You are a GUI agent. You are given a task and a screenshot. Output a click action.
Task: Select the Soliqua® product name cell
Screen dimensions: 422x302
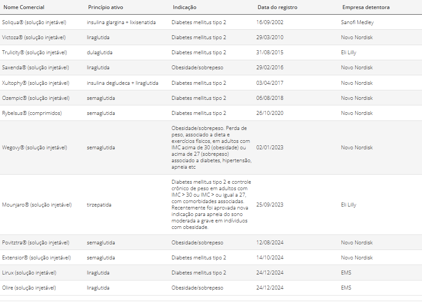pos(34,22)
